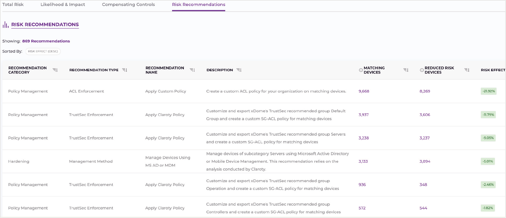Sort by Recommendation Category column icon

click(55, 70)
